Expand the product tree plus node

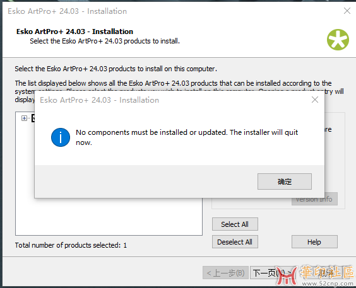tap(24, 118)
